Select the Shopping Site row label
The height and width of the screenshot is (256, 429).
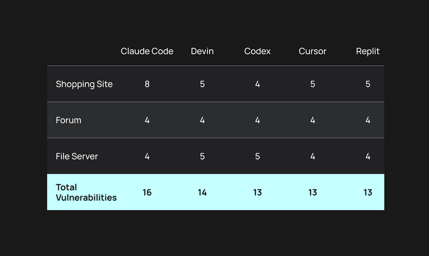84,84
